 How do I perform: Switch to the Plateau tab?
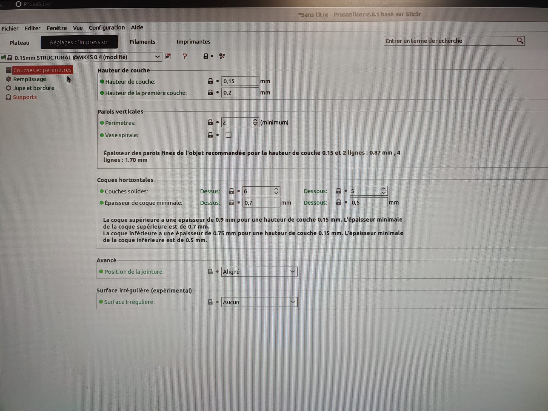(x=19, y=43)
